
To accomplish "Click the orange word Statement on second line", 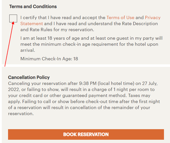I will point(32,24).
